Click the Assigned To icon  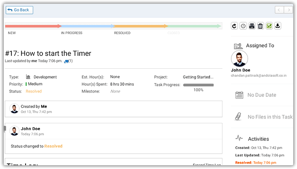click(238, 46)
